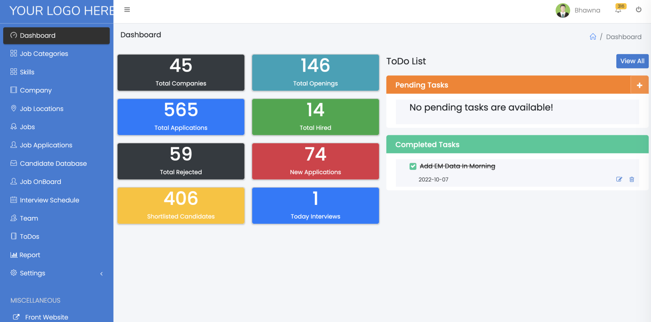Click the Total Hired green card
This screenshot has width=651, height=322.
[x=315, y=117]
